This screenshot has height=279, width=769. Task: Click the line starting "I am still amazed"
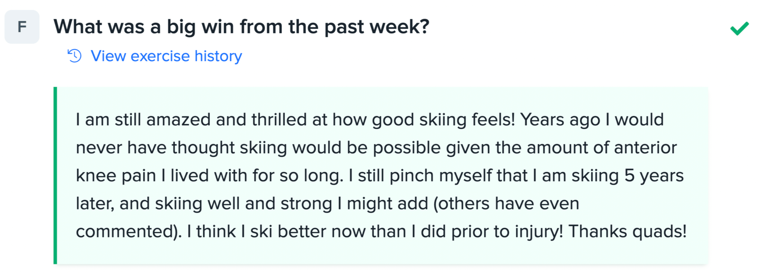point(369,119)
